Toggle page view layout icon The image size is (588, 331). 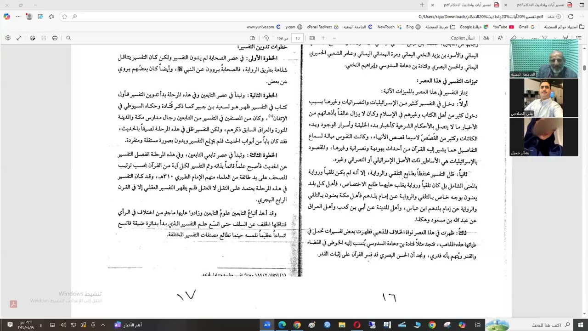pyautogui.click(x=252, y=38)
